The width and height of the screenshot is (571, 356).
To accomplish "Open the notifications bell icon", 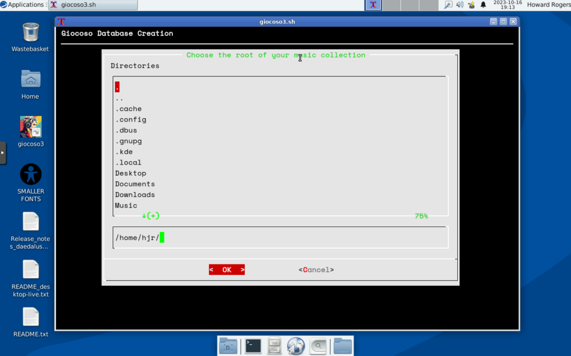I will tap(483, 4).
